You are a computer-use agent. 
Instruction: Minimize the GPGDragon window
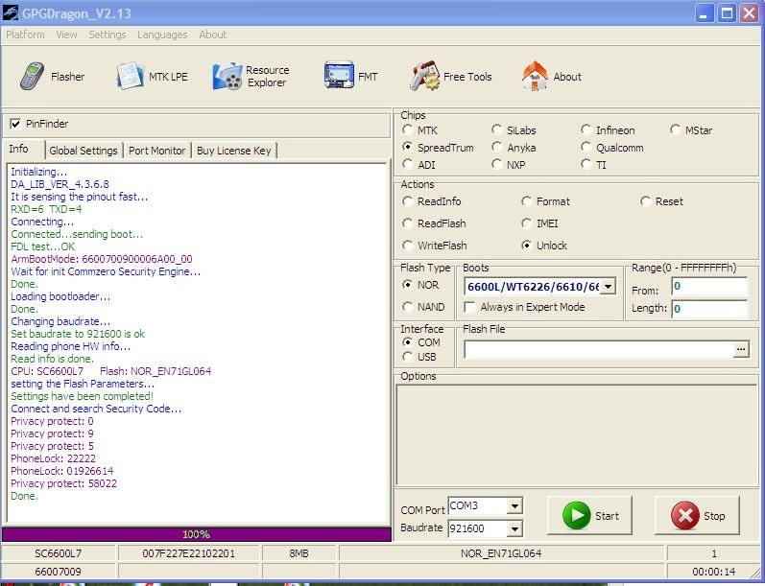[704, 13]
